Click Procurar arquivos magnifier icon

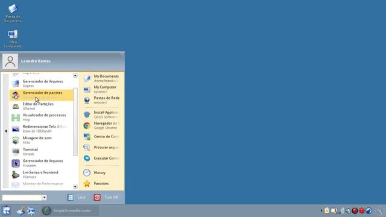87,147
